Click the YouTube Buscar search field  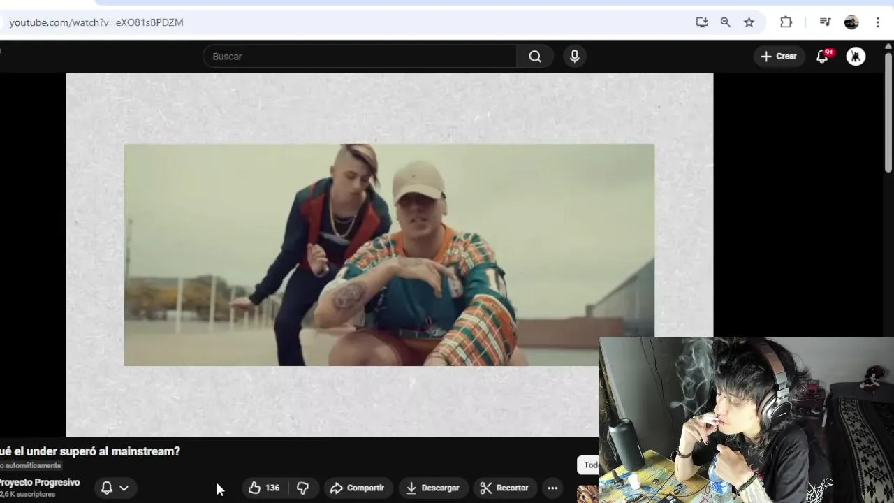360,57
